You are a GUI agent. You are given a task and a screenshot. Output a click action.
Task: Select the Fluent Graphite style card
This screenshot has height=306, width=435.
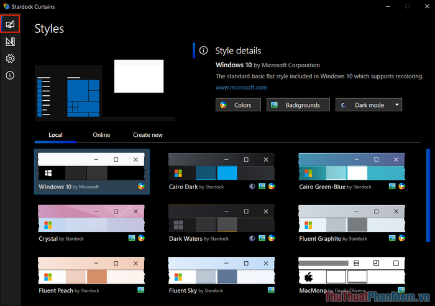[x=352, y=223]
